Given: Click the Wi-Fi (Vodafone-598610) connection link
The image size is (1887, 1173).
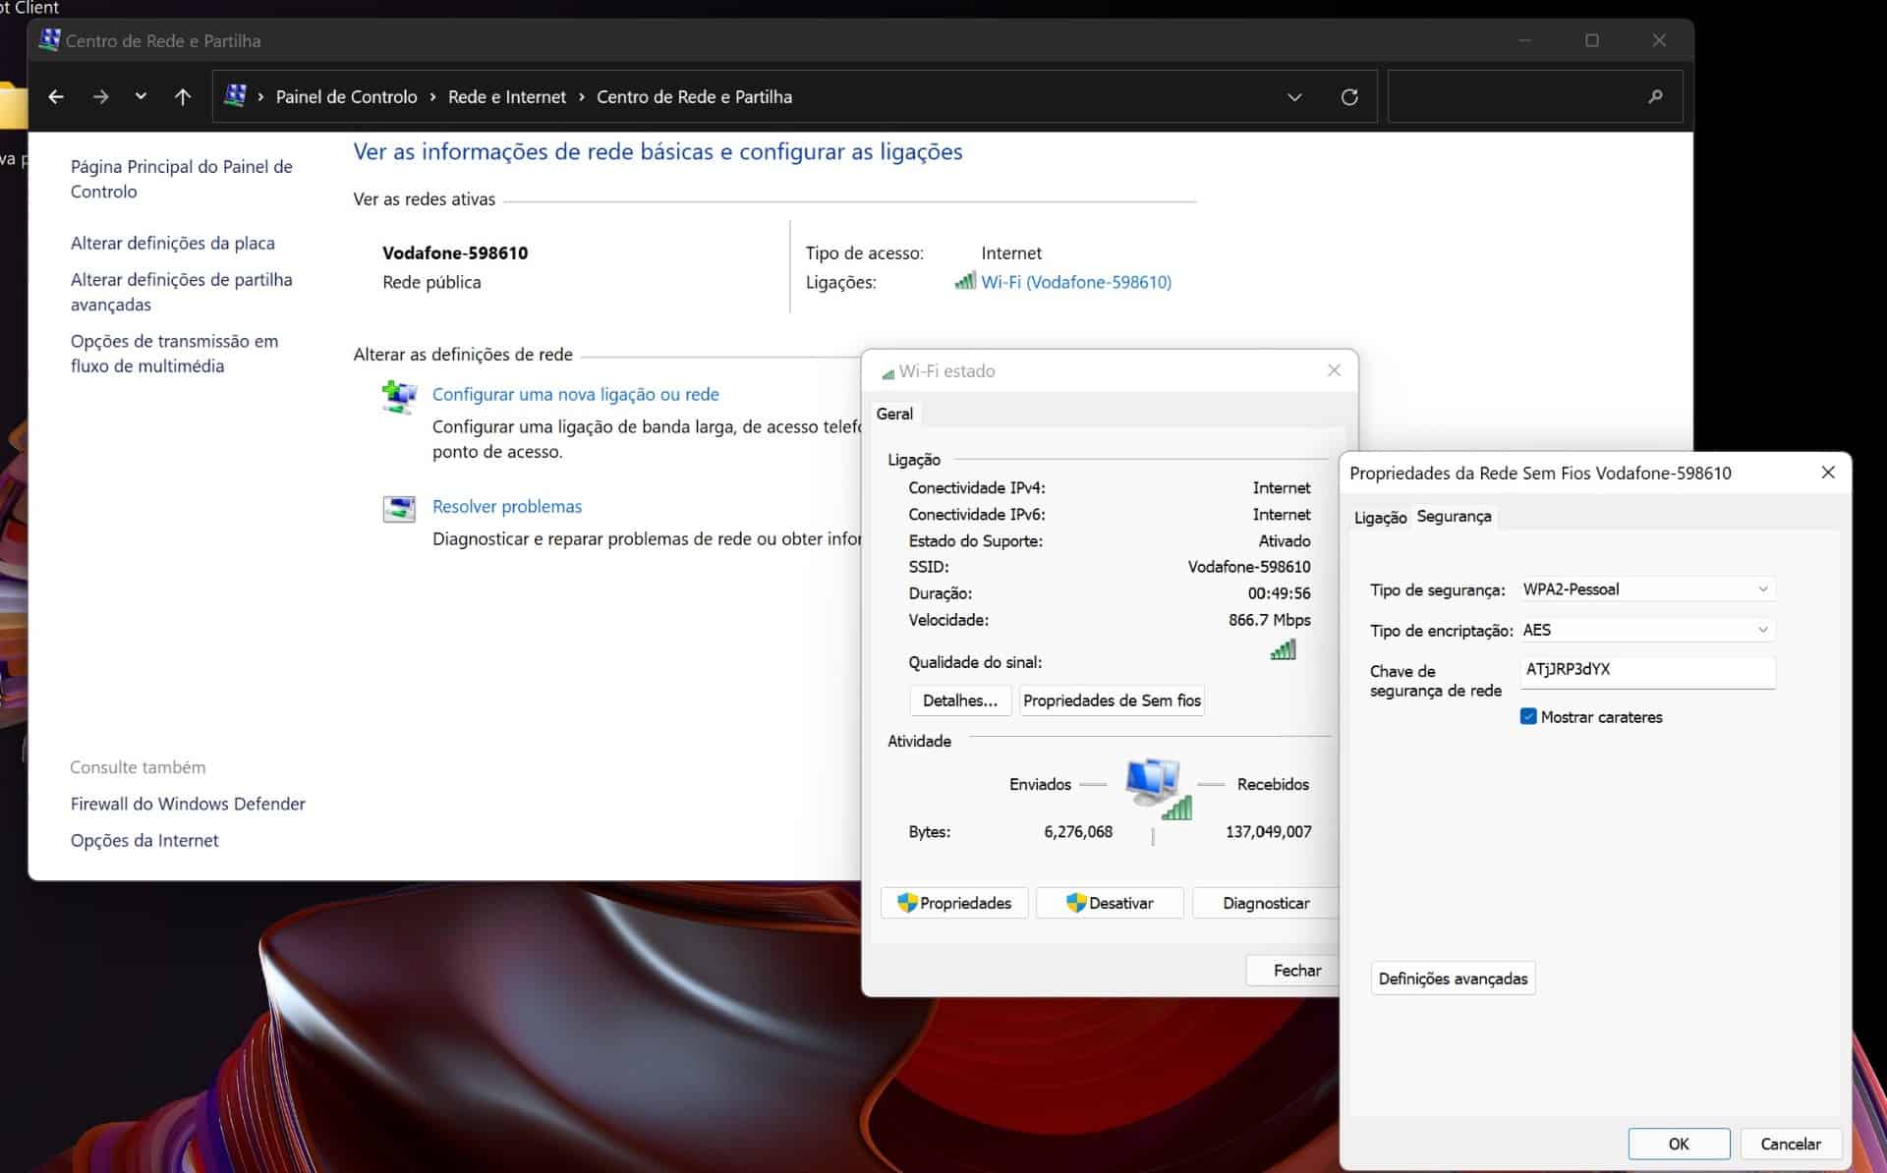Looking at the screenshot, I should pos(1076,282).
